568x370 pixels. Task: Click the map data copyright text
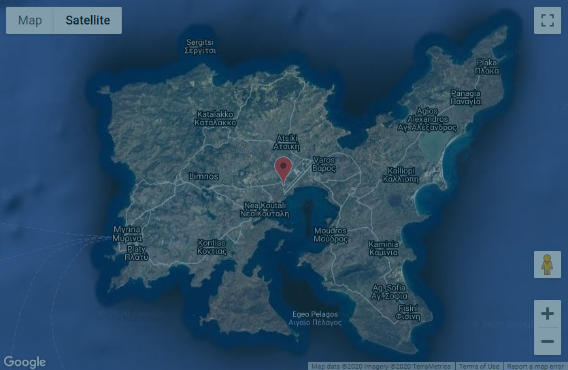click(381, 366)
